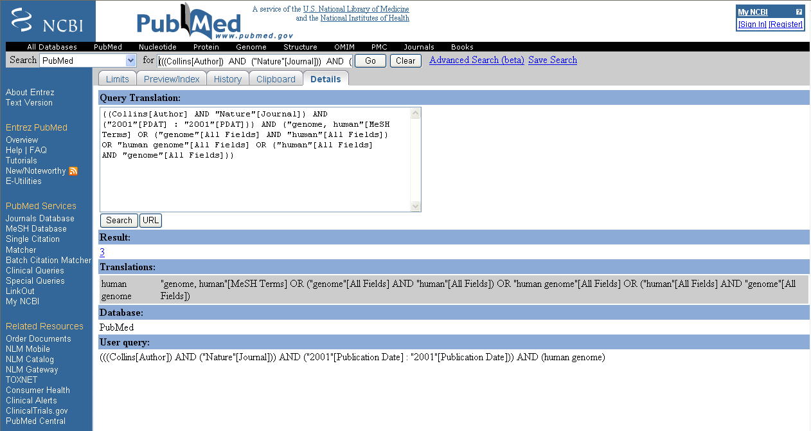Click the Clear button
The width and height of the screenshot is (811, 431).
pyautogui.click(x=406, y=61)
